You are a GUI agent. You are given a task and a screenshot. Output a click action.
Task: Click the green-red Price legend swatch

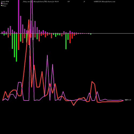pyautogui.click(x=2, y=6)
